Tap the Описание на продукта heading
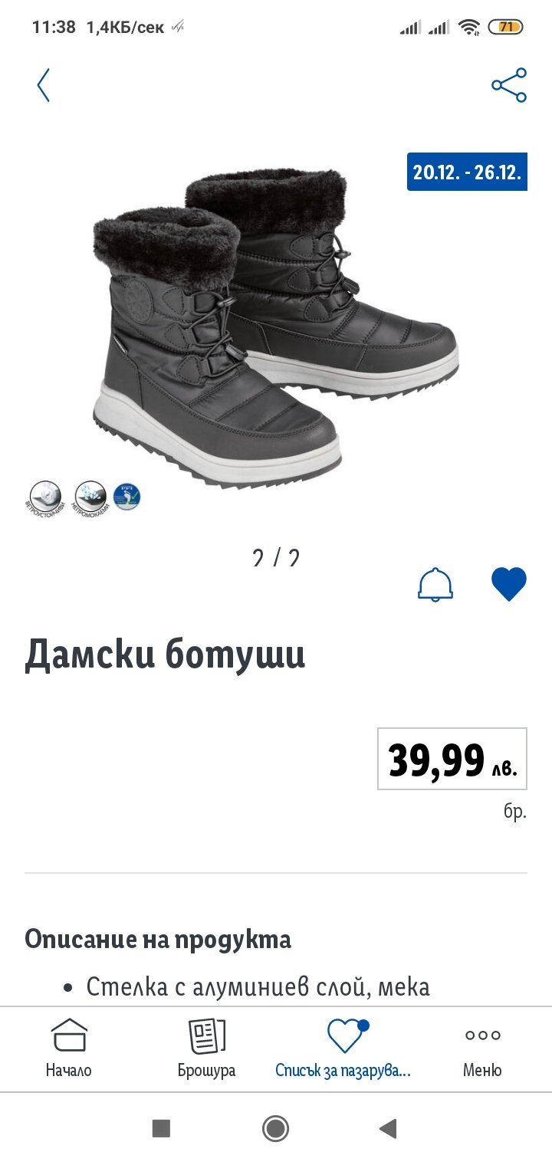The width and height of the screenshot is (552, 1165). 158,939
